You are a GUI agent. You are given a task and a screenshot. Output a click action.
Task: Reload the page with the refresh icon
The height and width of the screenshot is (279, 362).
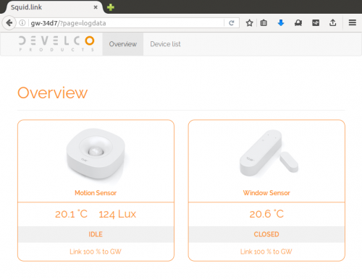tap(232, 23)
